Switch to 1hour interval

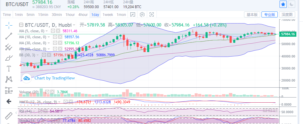70,15
